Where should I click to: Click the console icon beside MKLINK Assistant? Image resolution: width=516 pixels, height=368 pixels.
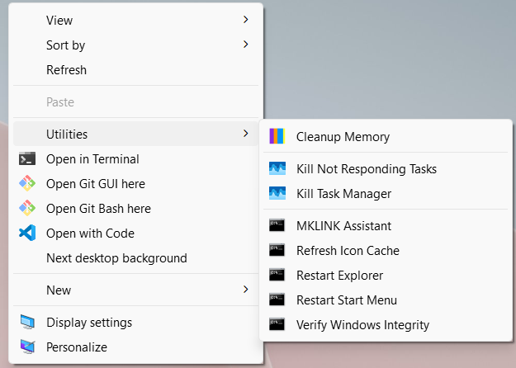277,225
